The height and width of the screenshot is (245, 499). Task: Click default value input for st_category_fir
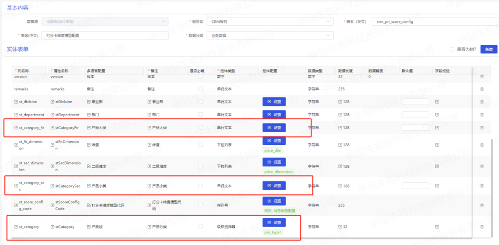point(415,127)
